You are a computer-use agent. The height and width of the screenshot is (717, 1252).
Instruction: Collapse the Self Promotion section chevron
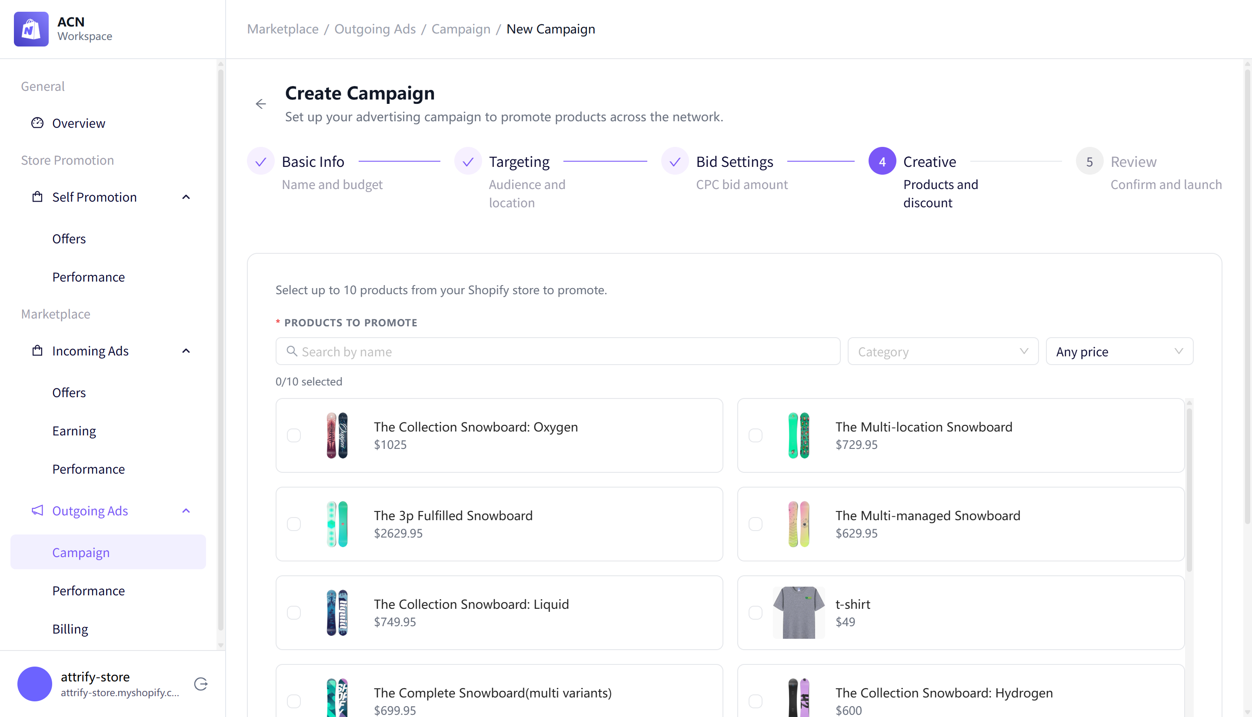point(186,197)
